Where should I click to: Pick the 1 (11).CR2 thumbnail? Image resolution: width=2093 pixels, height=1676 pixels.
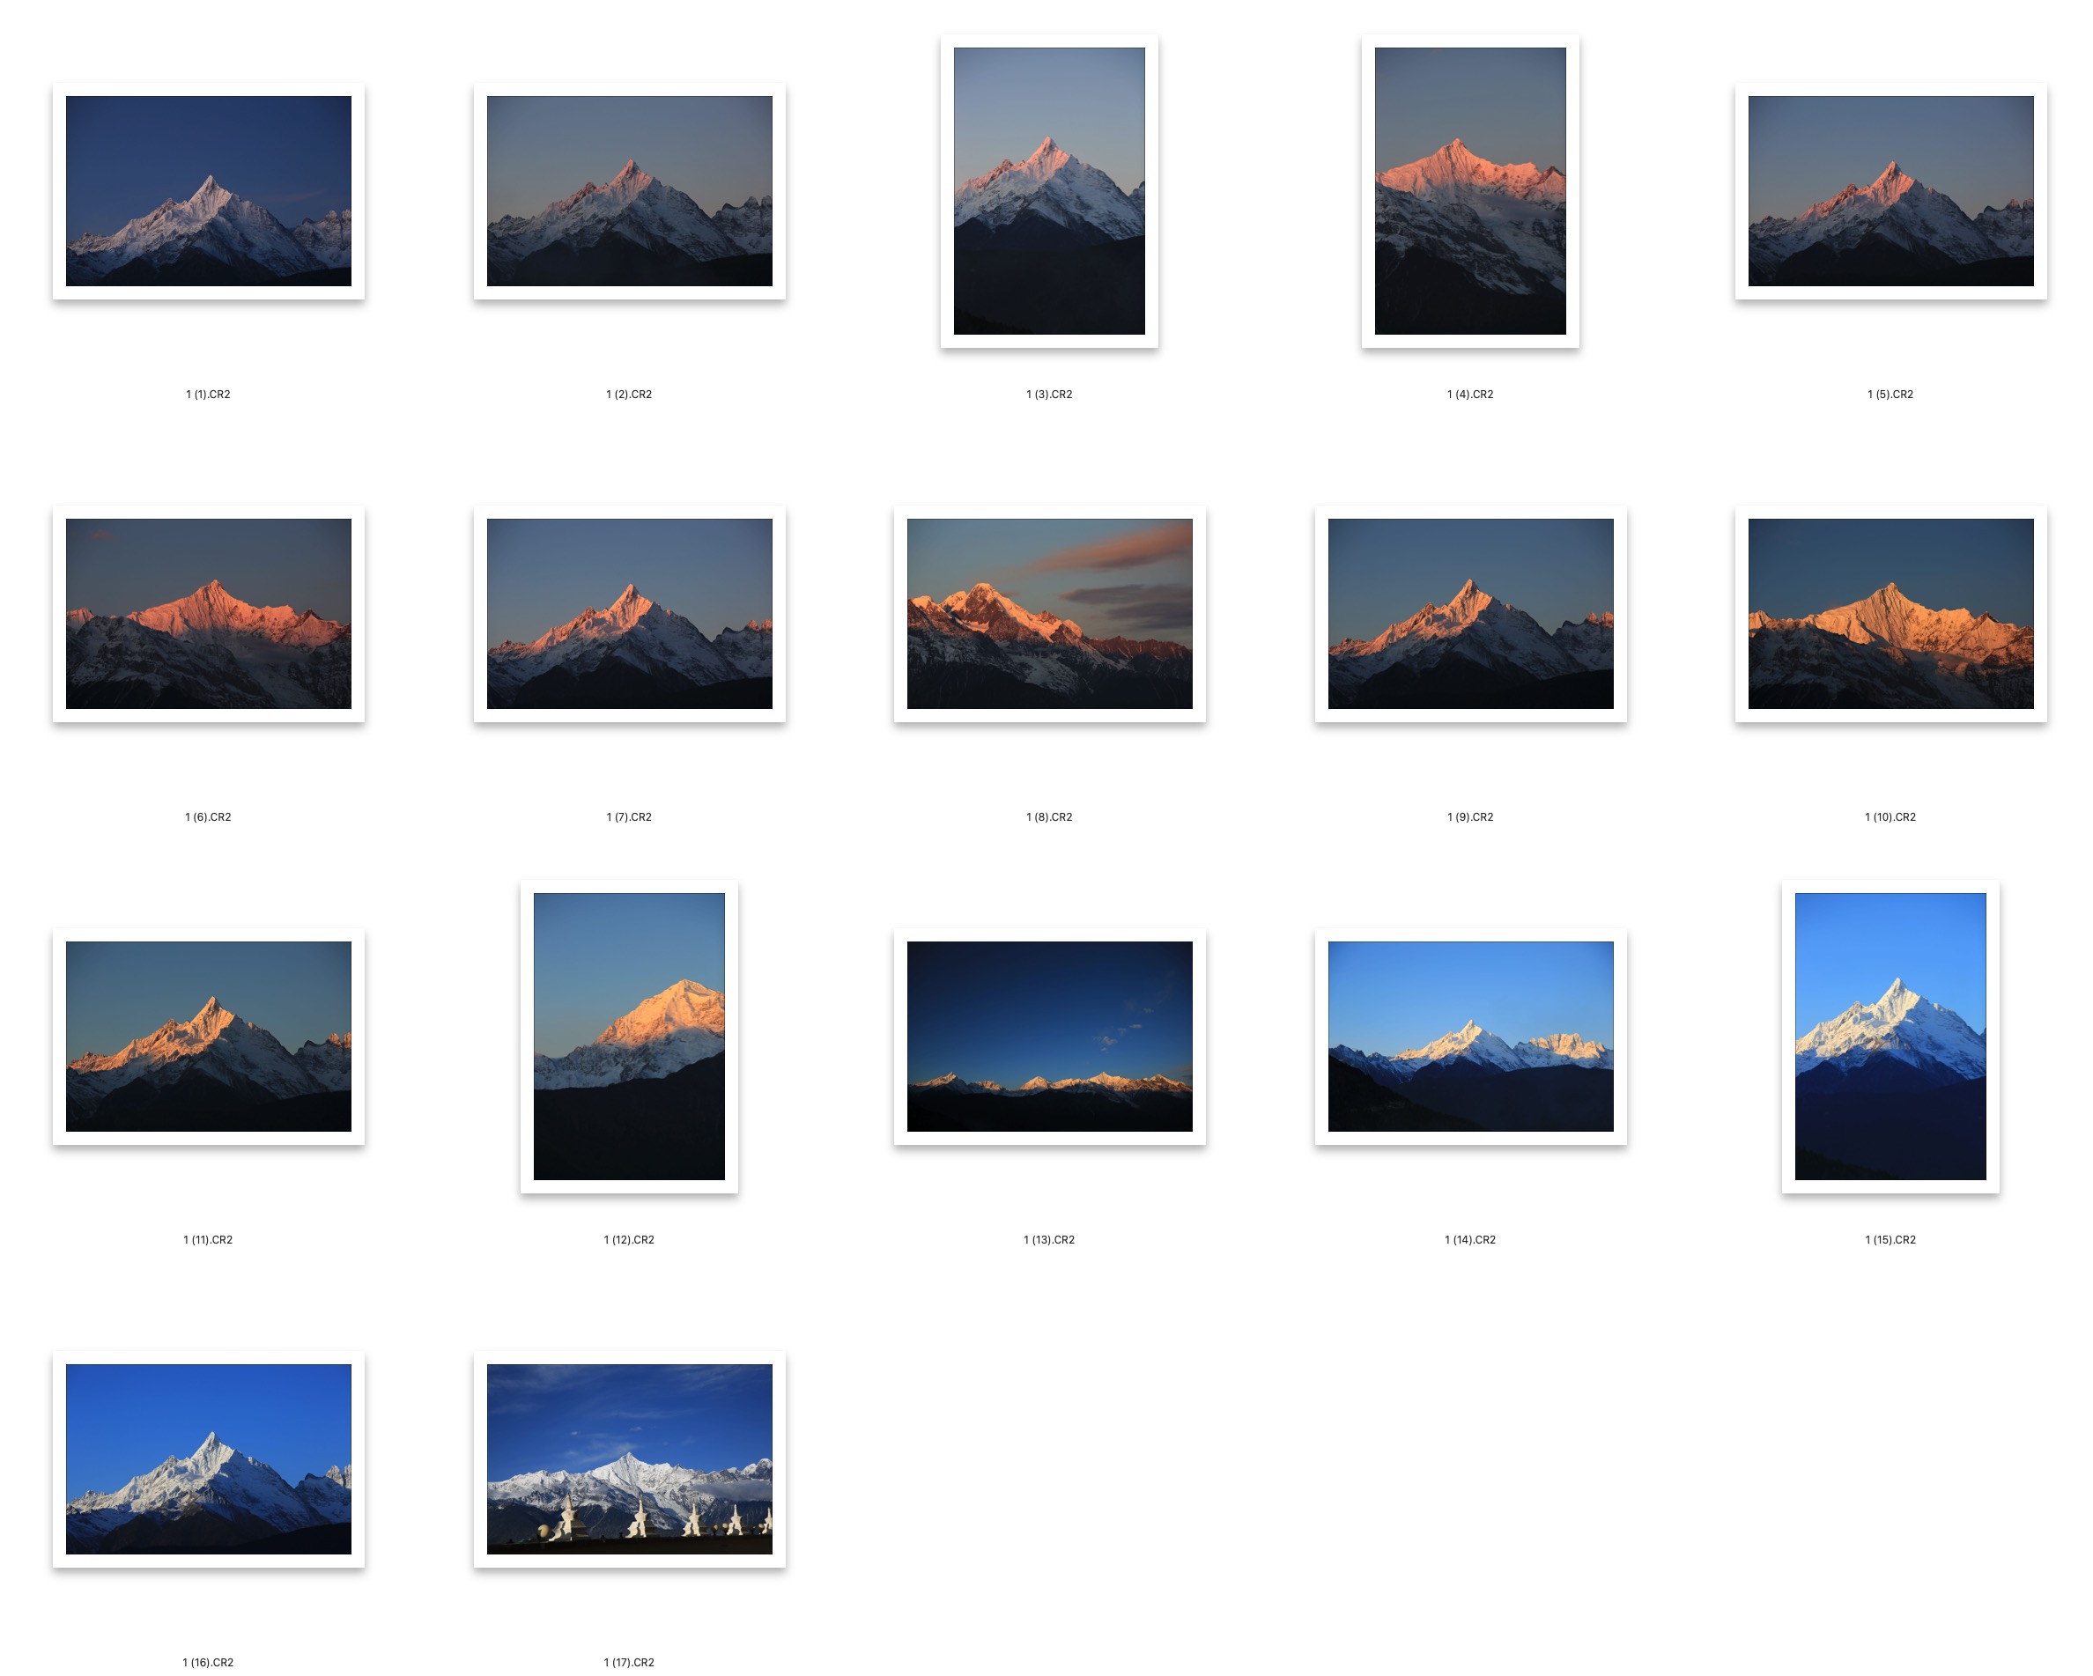click(208, 1036)
